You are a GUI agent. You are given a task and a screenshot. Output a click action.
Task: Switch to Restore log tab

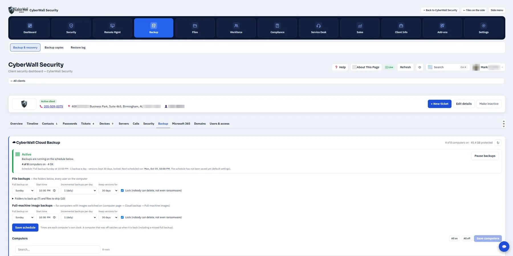pyautogui.click(x=78, y=48)
